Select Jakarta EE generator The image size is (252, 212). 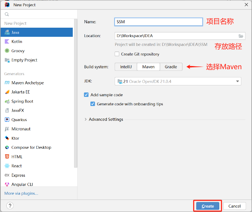(x=37, y=92)
